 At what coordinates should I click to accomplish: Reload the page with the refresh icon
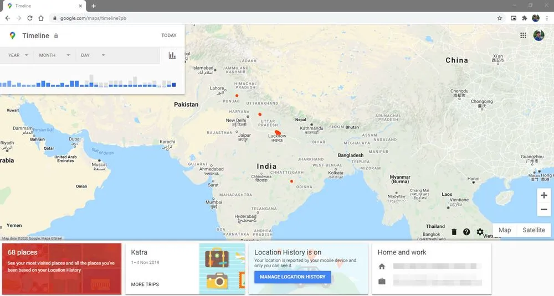[30, 18]
